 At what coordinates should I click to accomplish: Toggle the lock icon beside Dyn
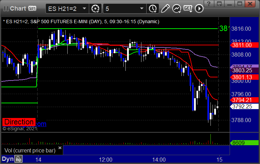(x=18, y=159)
